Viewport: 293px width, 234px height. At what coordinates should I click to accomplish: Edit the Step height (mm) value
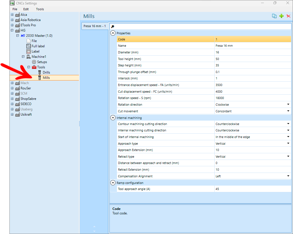[x=253, y=65]
